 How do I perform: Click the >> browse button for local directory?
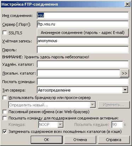pos(124,74)
